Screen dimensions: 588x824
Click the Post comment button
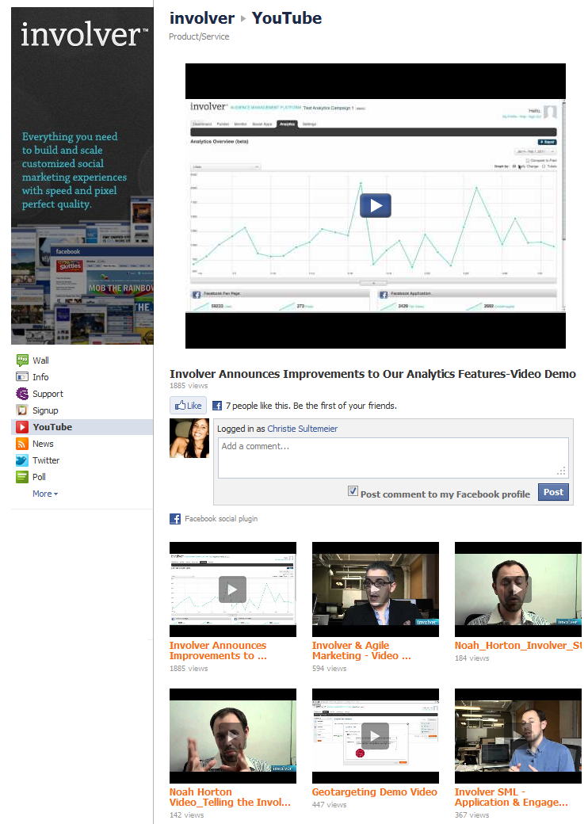pyautogui.click(x=553, y=492)
